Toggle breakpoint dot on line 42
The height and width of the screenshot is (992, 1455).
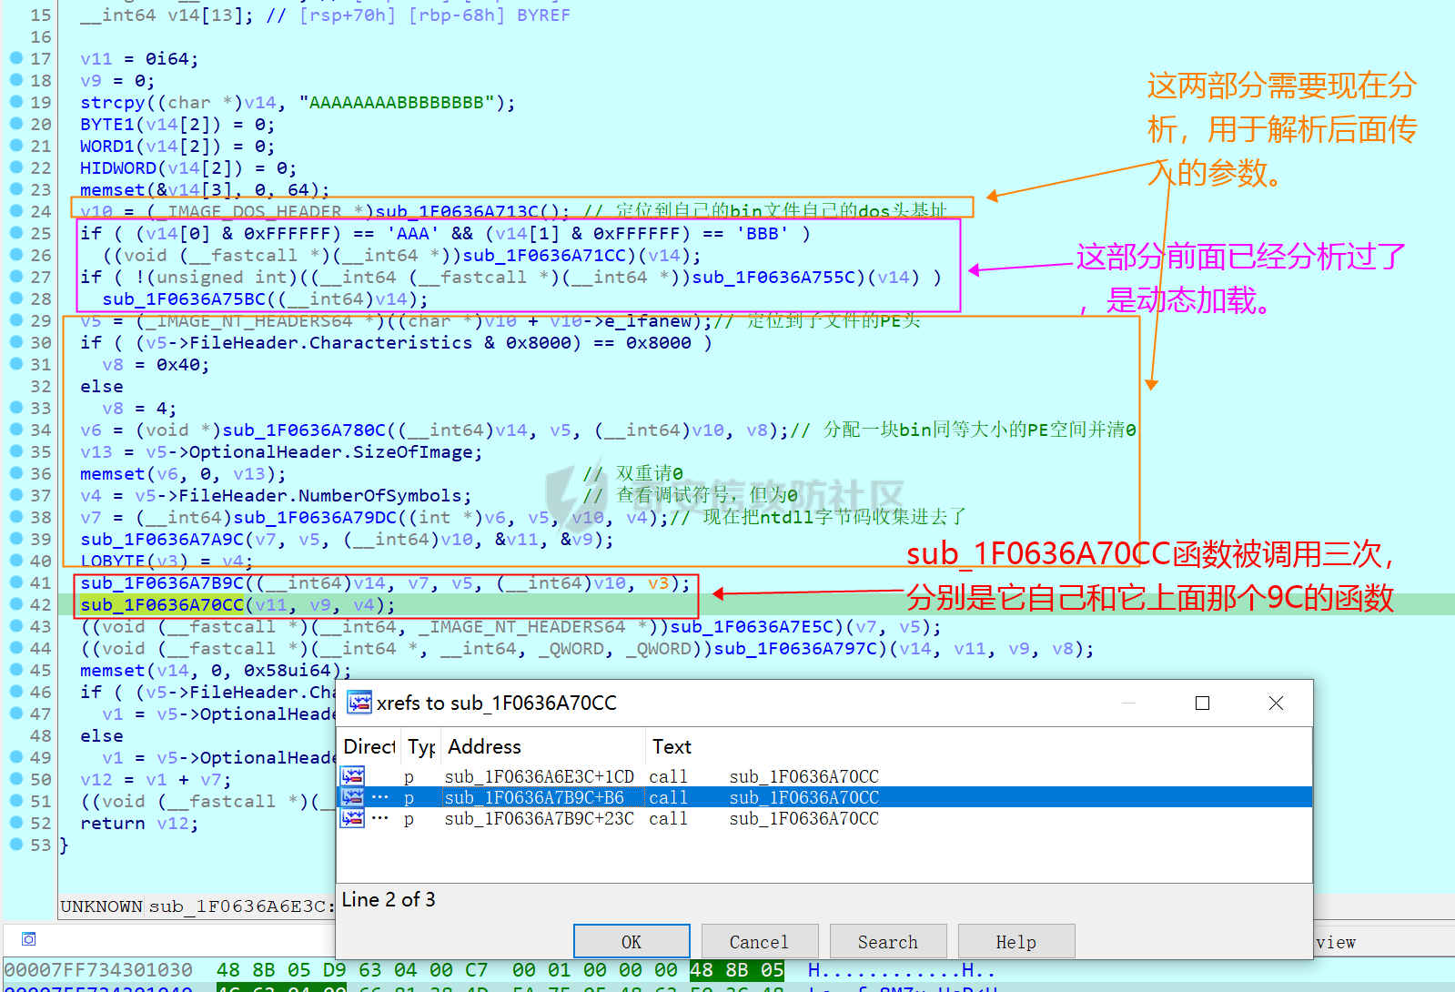pyautogui.click(x=16, y=604)
